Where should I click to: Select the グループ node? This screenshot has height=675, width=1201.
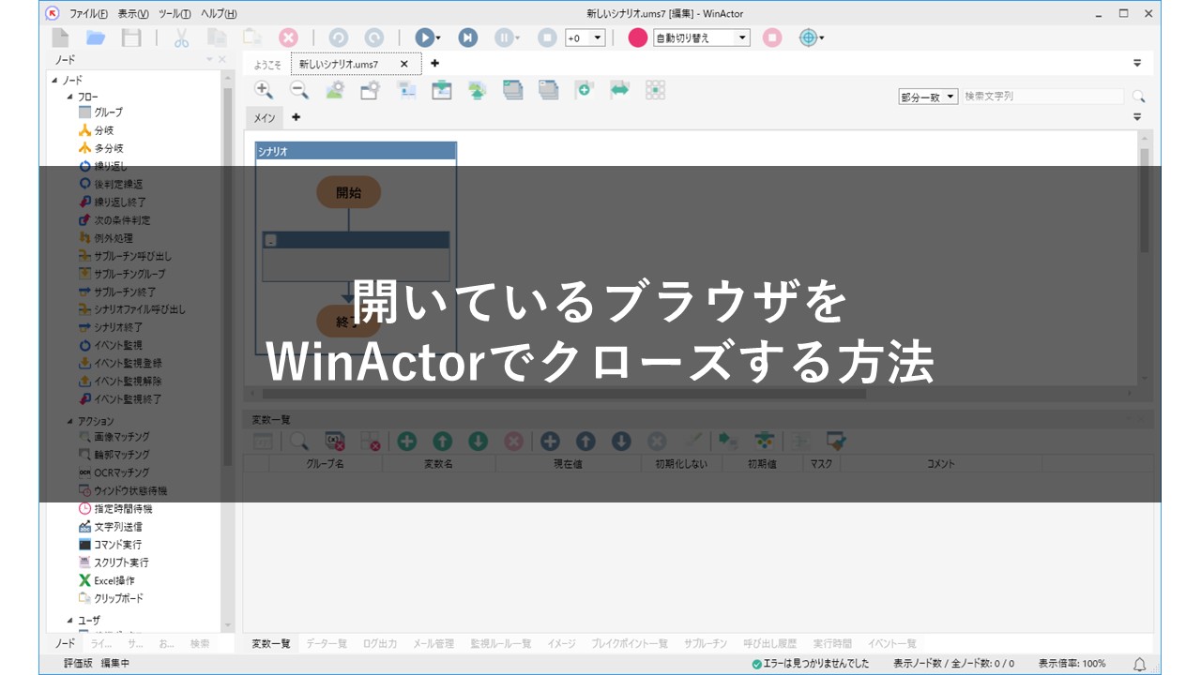coord(100,112)
